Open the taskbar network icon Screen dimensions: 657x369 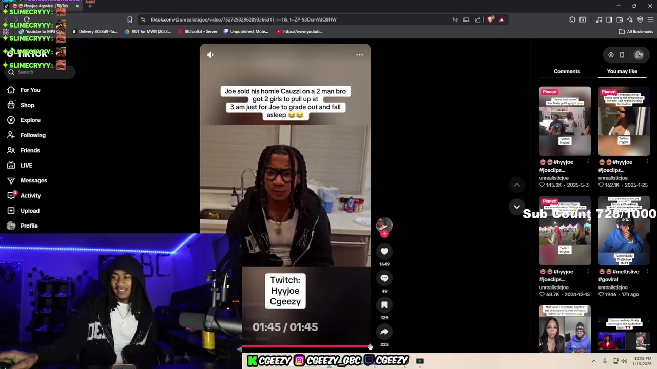[615, 361]
